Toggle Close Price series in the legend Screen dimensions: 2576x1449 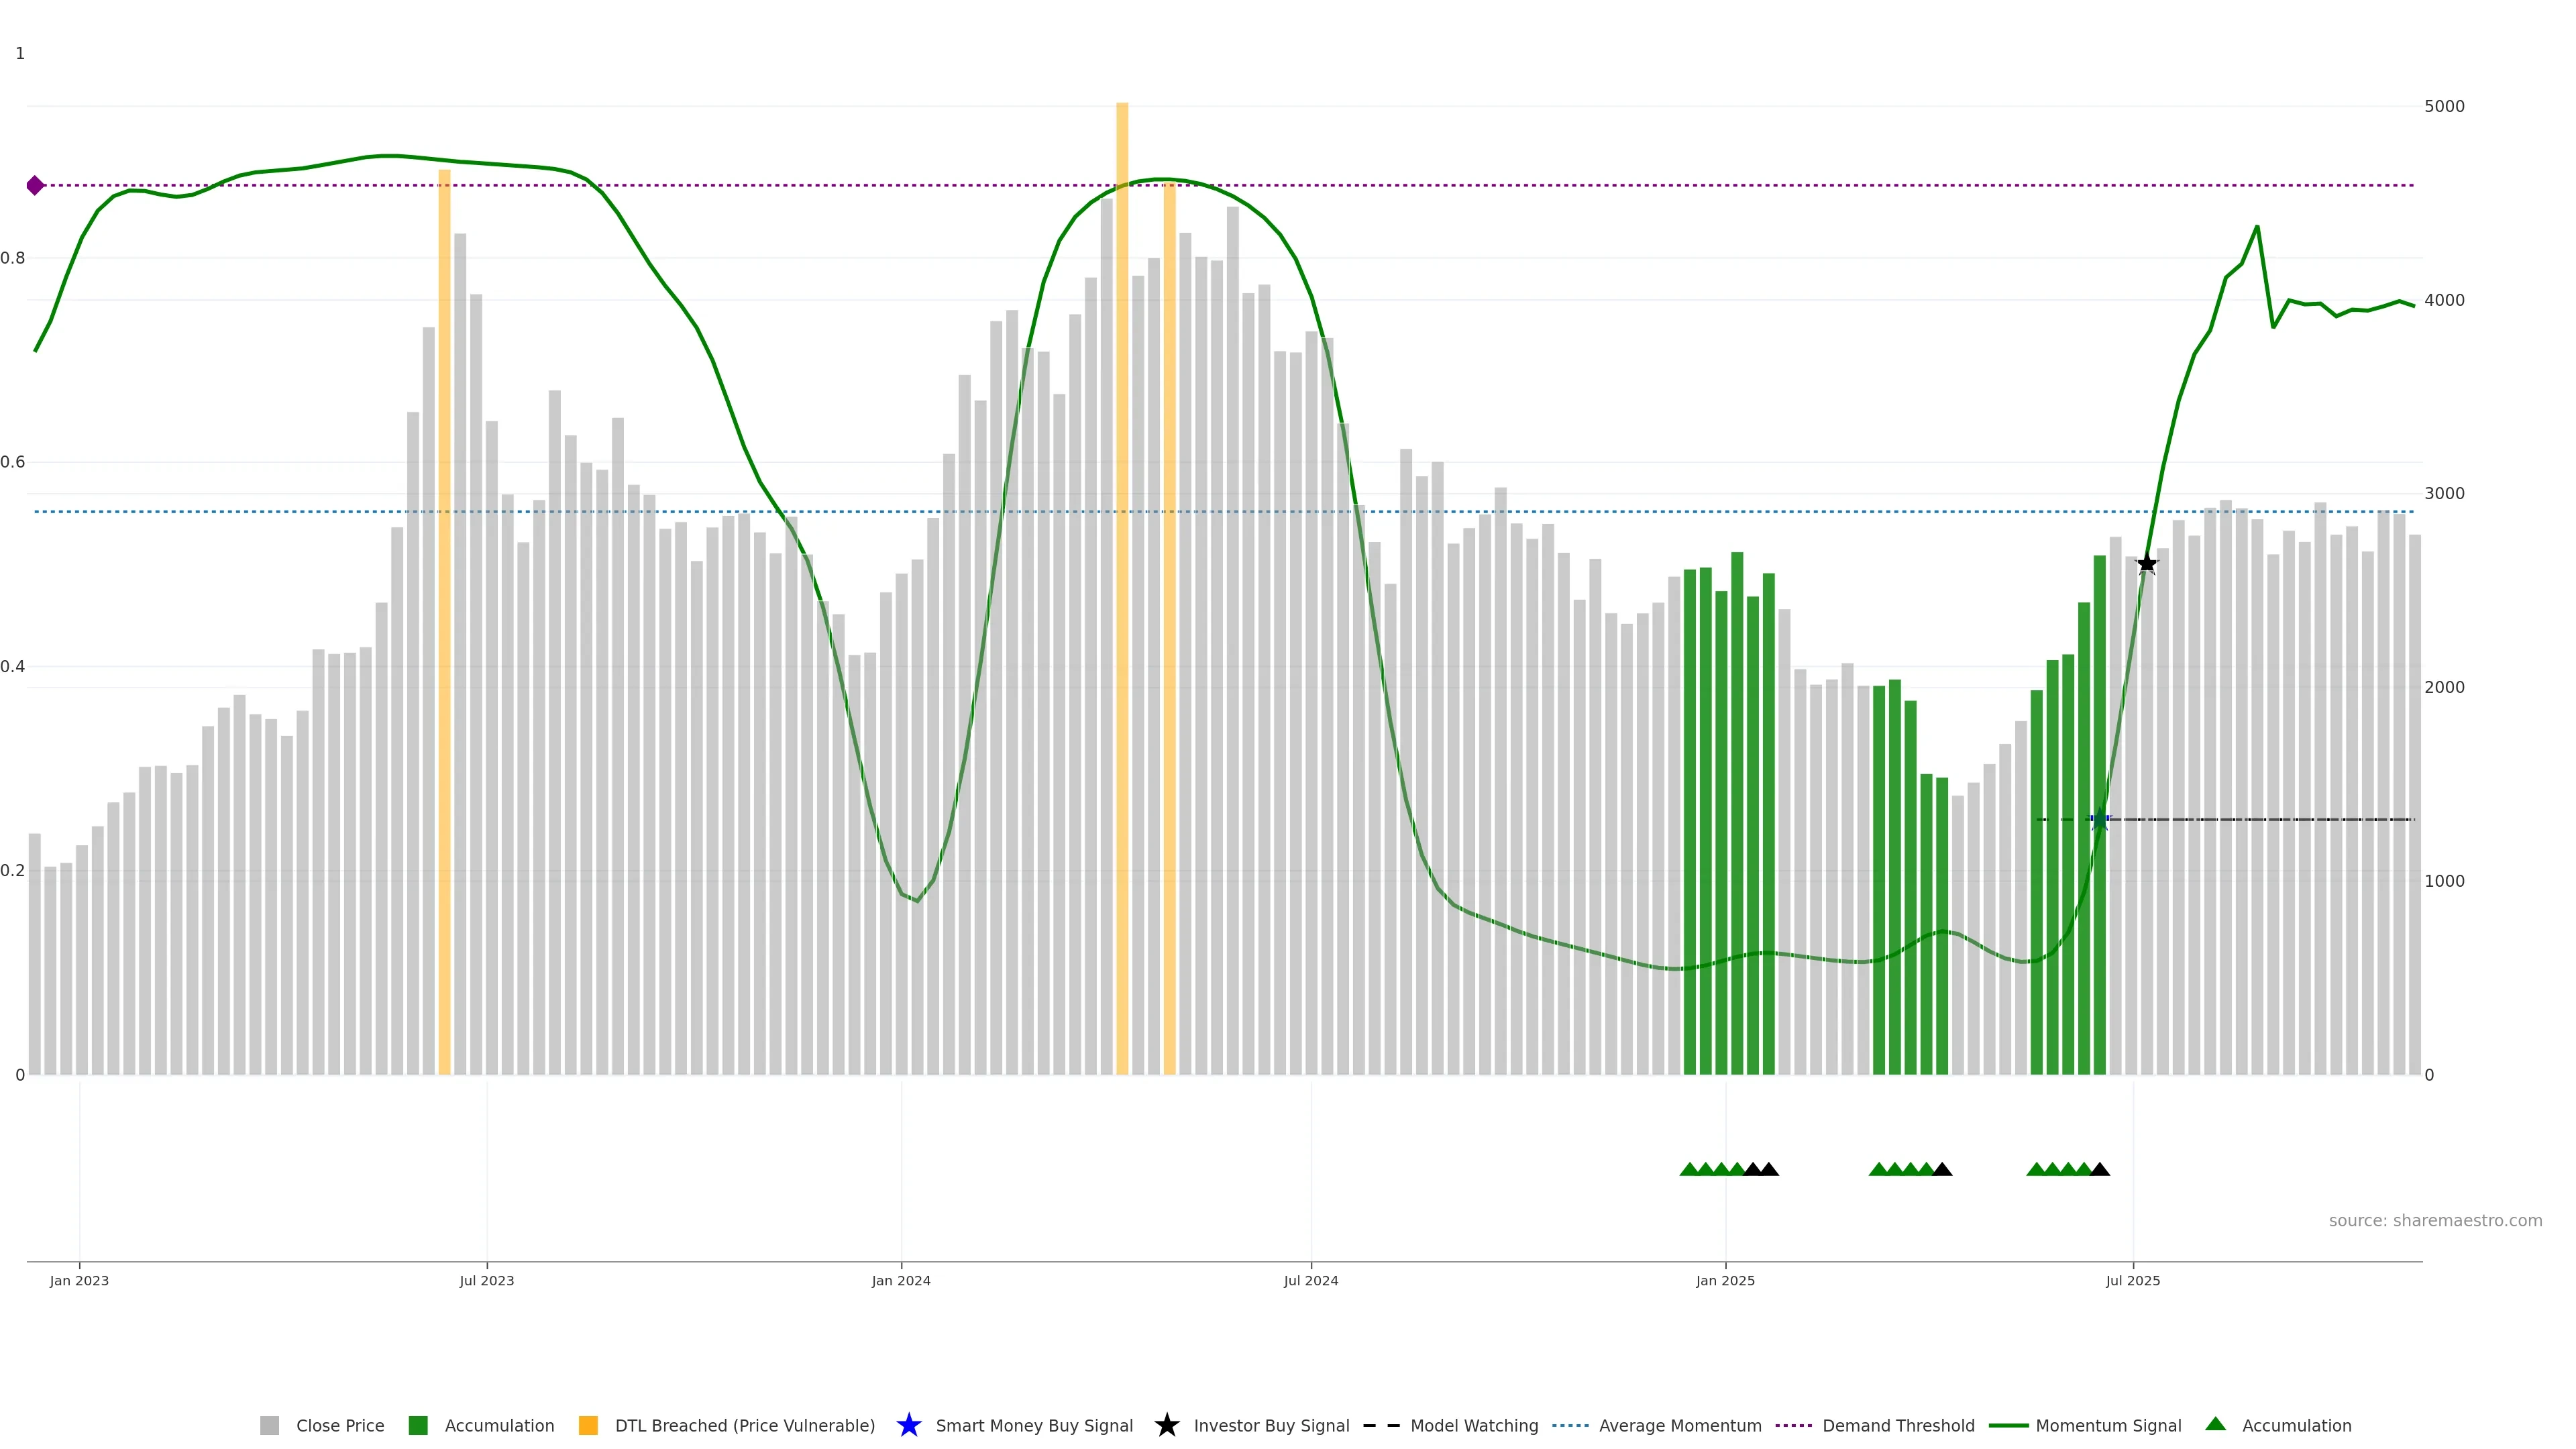tap(339, 1425)
